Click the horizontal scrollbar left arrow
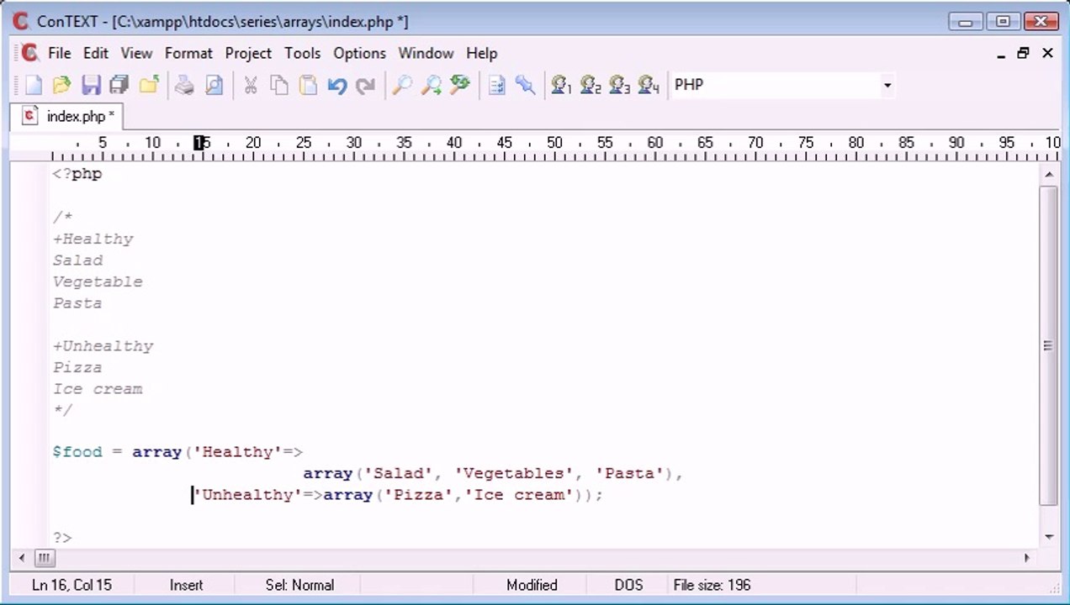The image size is (1070, 605). pyautogui.click(x=23, y=558)
